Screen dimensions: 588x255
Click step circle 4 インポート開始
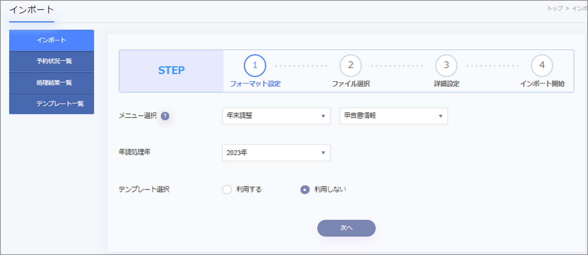point(542,65)
